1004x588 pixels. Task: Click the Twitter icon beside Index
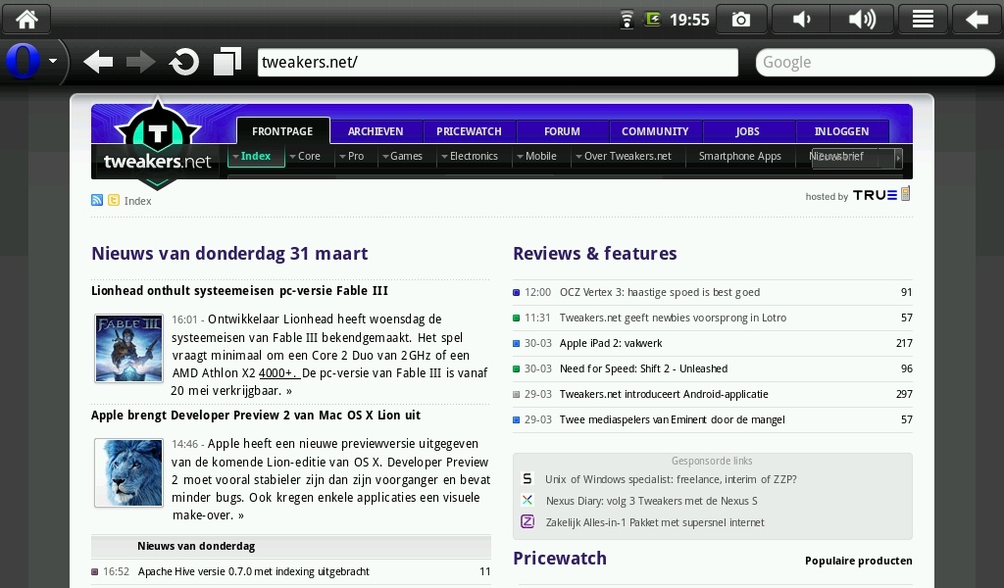tap(114, 200)
